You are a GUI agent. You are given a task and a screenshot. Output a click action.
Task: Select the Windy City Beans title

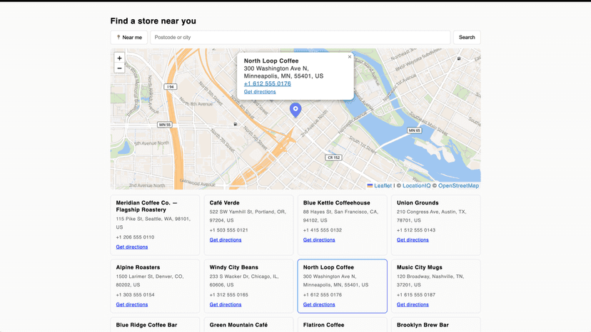[233, 267]
